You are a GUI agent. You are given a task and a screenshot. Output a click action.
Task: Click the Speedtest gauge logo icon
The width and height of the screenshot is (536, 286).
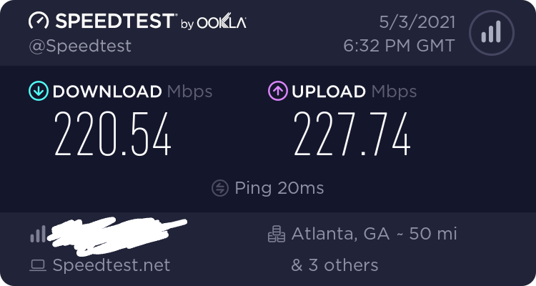click(x=39, y=21)
